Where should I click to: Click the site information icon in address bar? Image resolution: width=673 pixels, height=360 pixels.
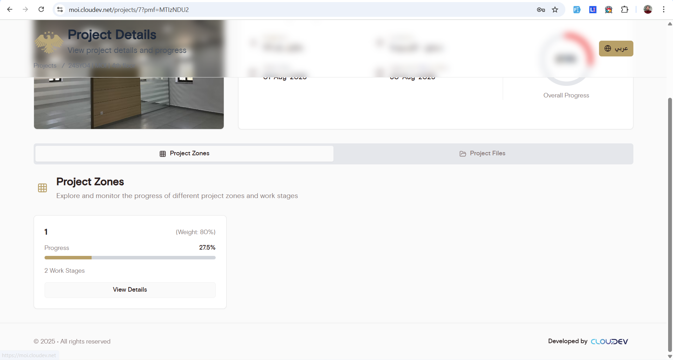[60, 9]
